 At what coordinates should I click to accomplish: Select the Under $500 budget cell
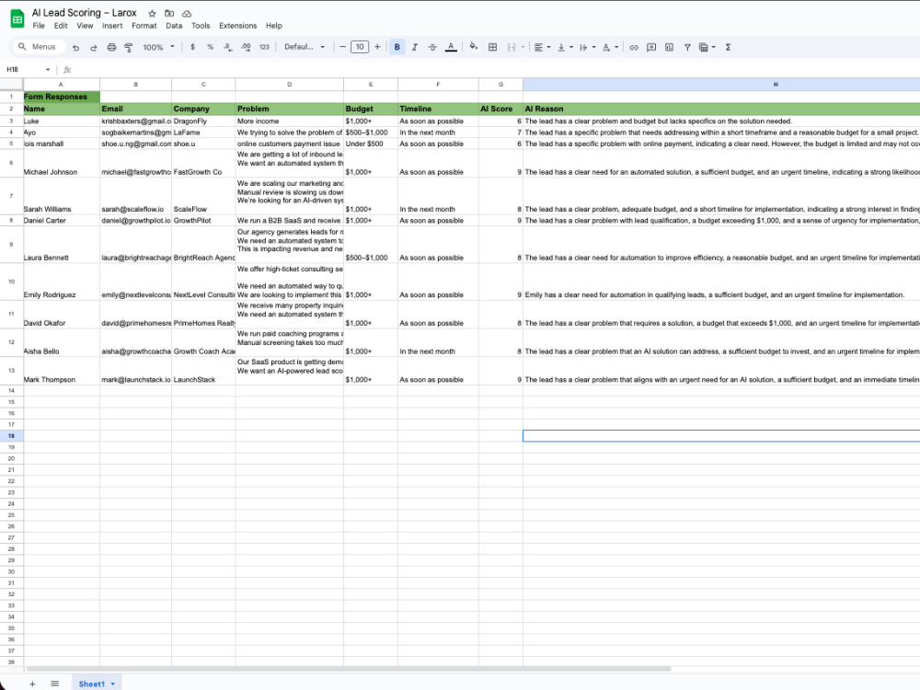coord(370,144)
